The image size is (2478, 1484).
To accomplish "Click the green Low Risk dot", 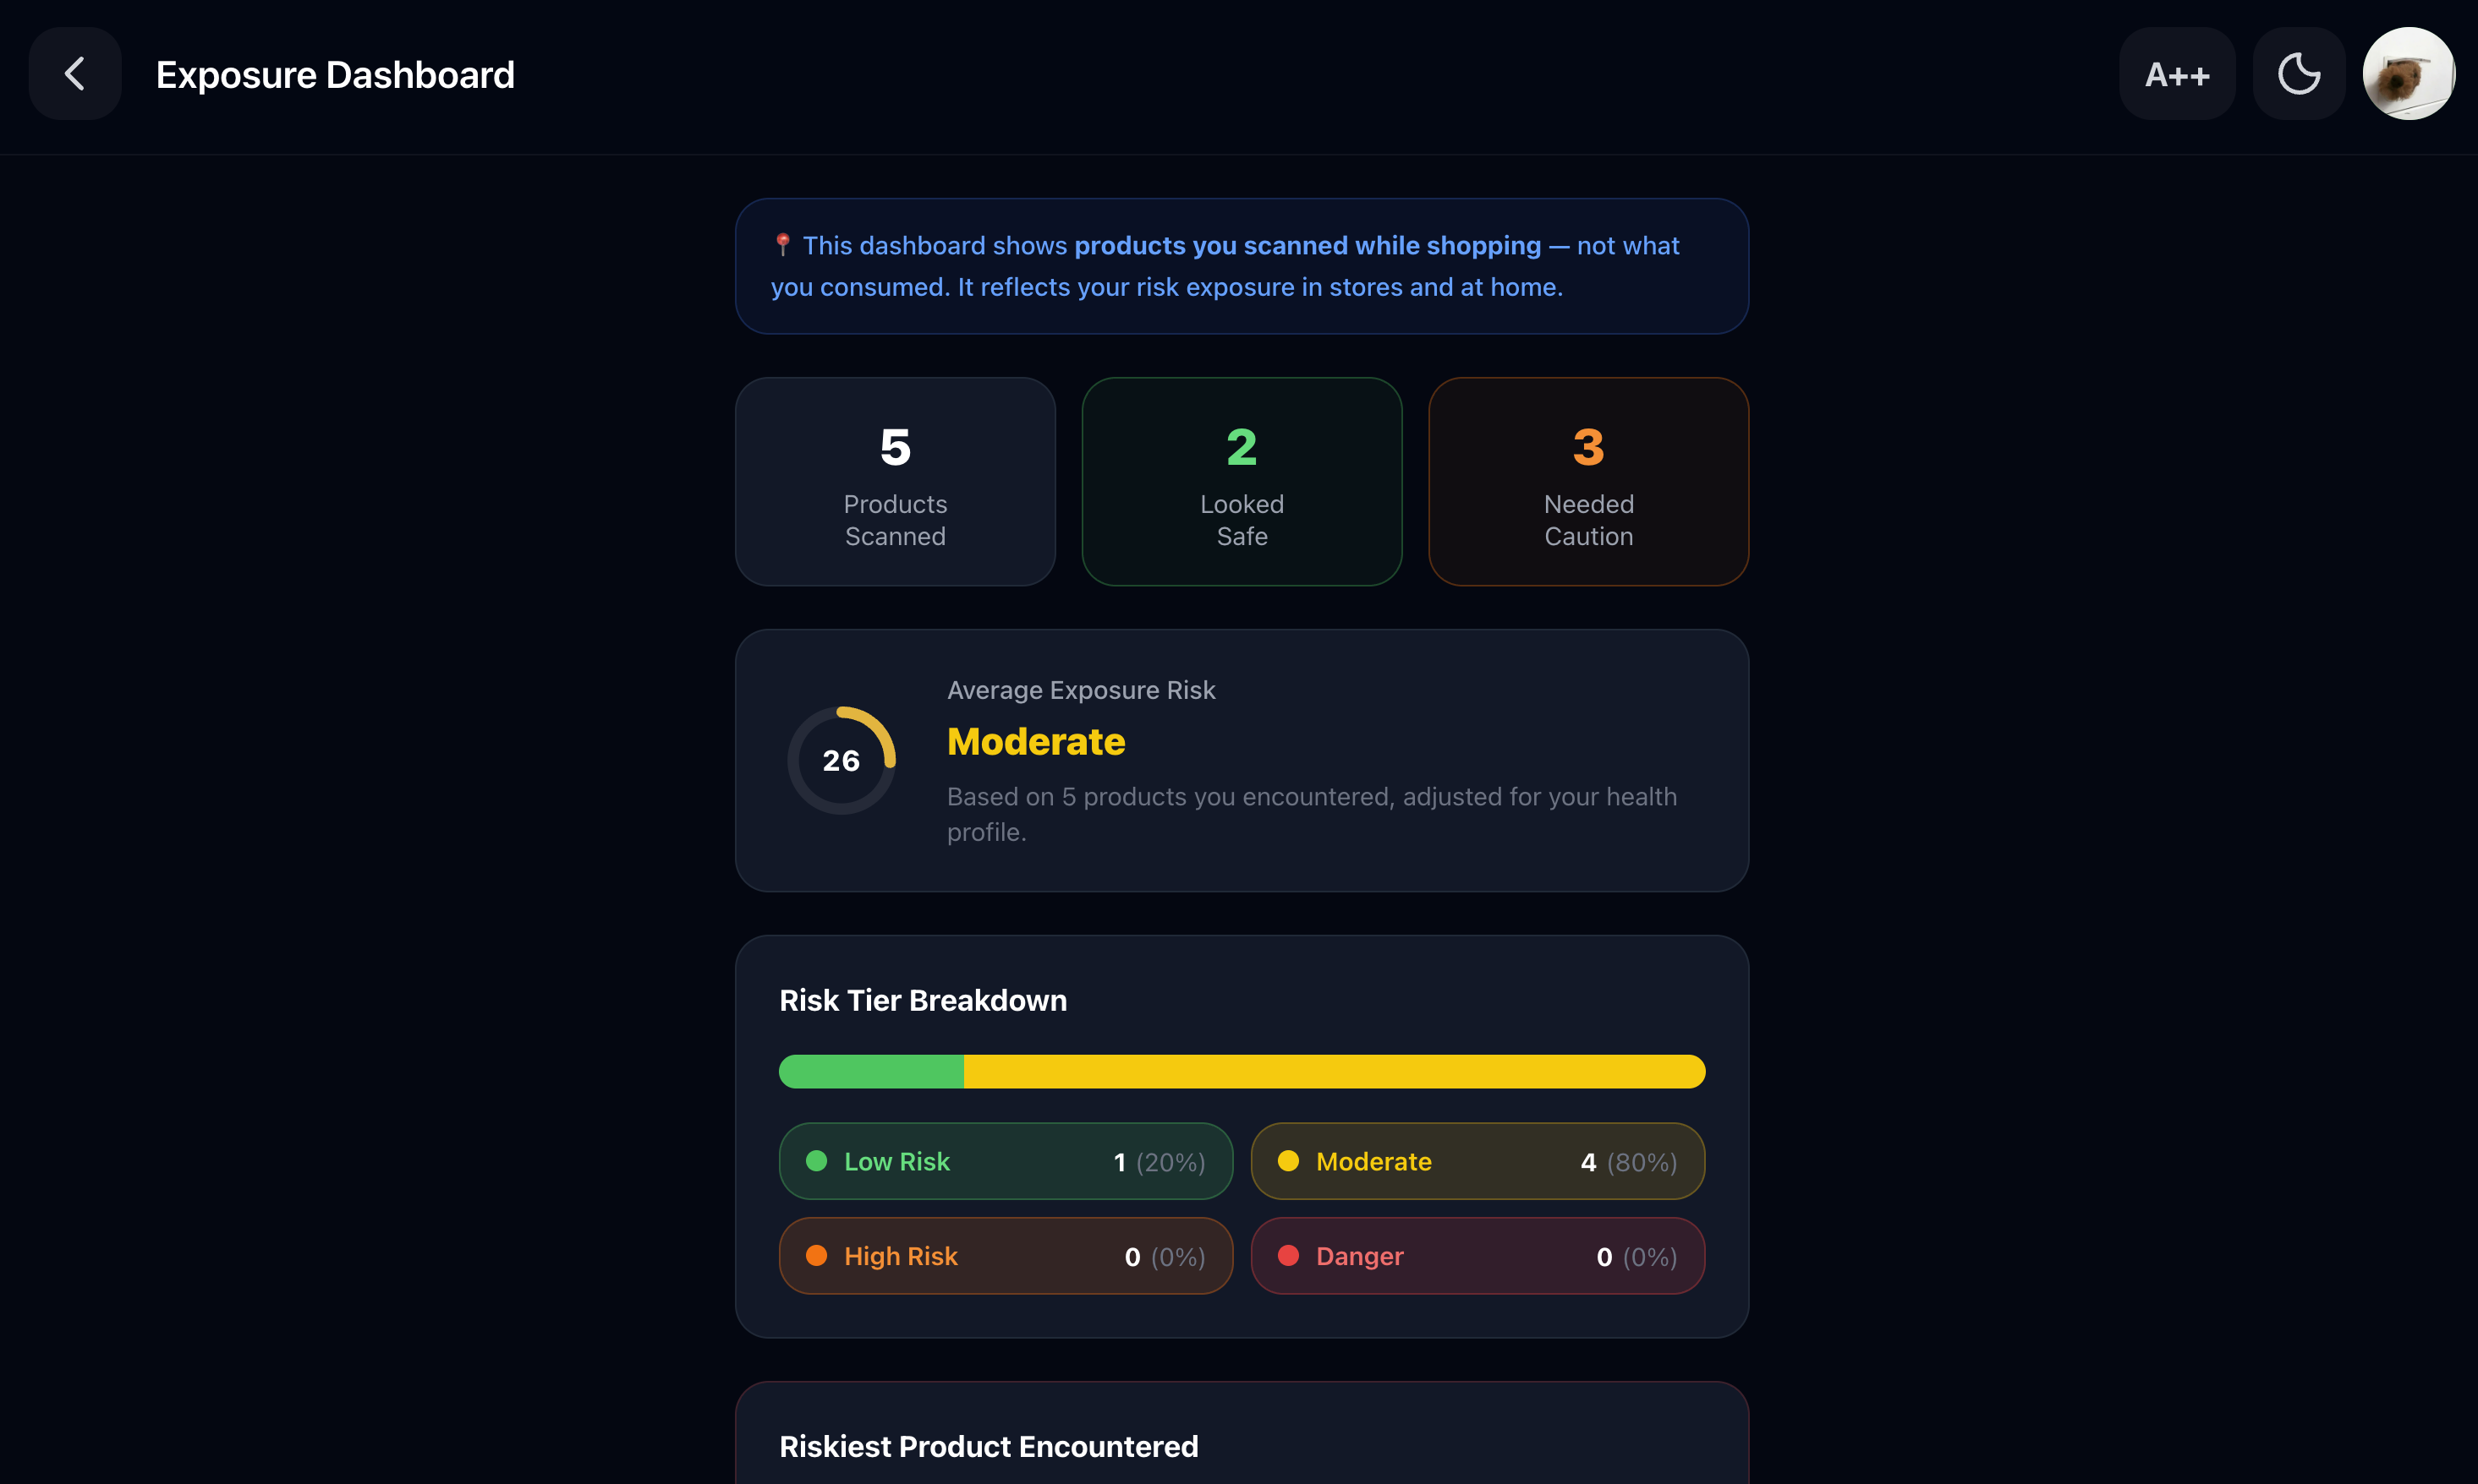I will point(817,1161).
